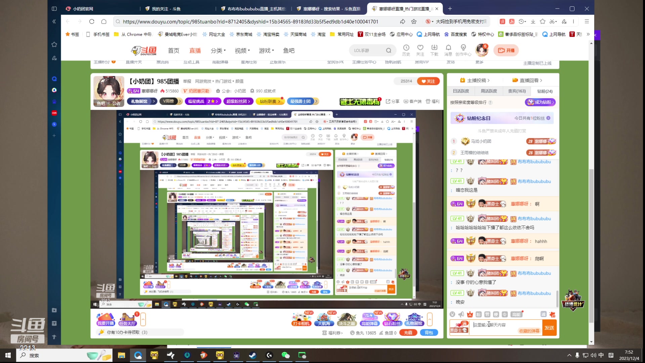Screen dimensions: 645x363
Task: Toggle the 粉 fan-badge danmu filter
Action: click(x=479, y=314)
